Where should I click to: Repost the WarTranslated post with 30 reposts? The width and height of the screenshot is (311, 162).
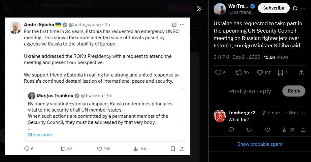pos(242,73)
